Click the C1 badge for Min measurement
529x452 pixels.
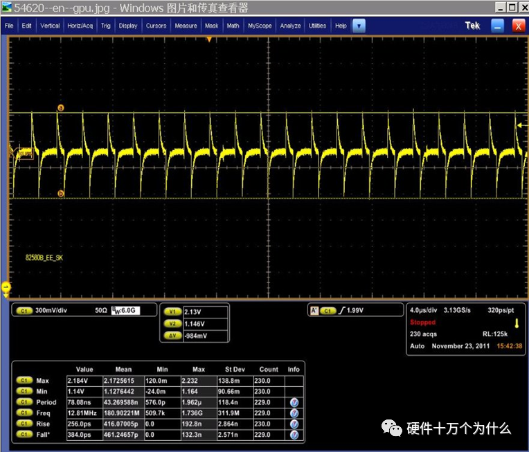point(24,392)
